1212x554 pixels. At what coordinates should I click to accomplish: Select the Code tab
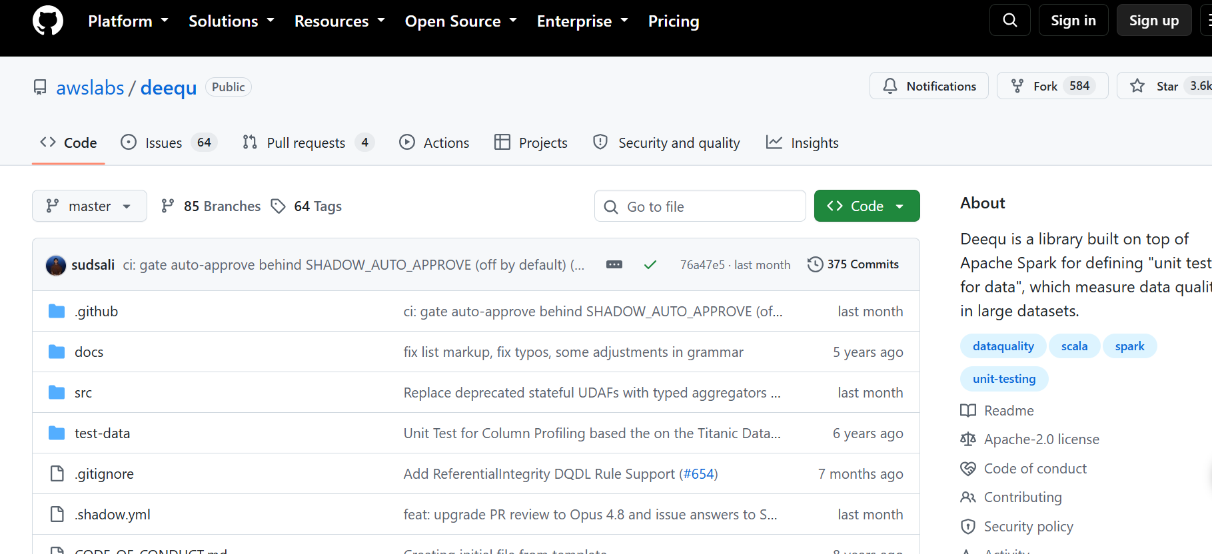pyautogui.click(x=69, y=142)
